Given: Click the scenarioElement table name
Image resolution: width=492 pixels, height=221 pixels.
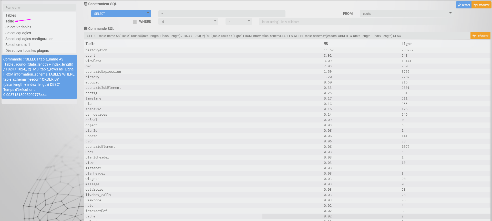Looking at the screenshot, I should pos(100,147).
